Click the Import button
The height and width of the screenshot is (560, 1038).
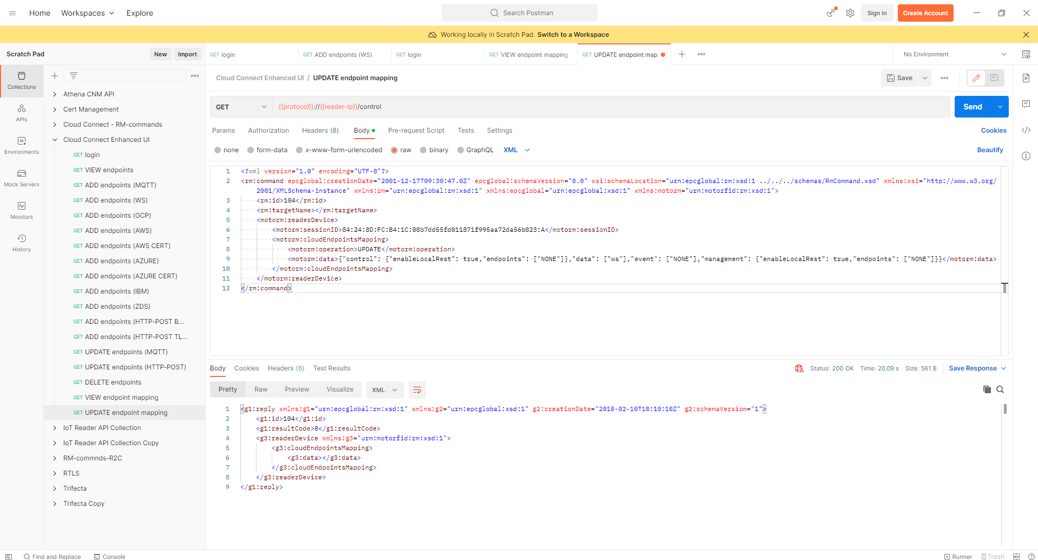point(187,54)
